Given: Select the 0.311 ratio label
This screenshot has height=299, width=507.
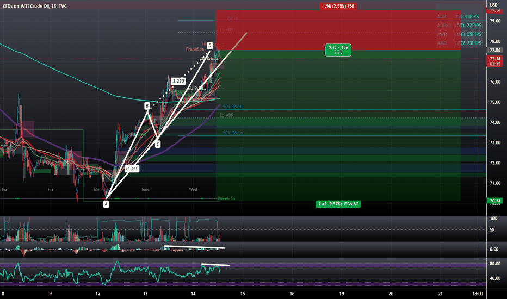Looking at the screenshot, I should coord(132,169).
